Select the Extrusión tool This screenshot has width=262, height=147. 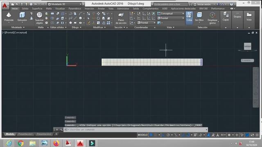[22, 17]
